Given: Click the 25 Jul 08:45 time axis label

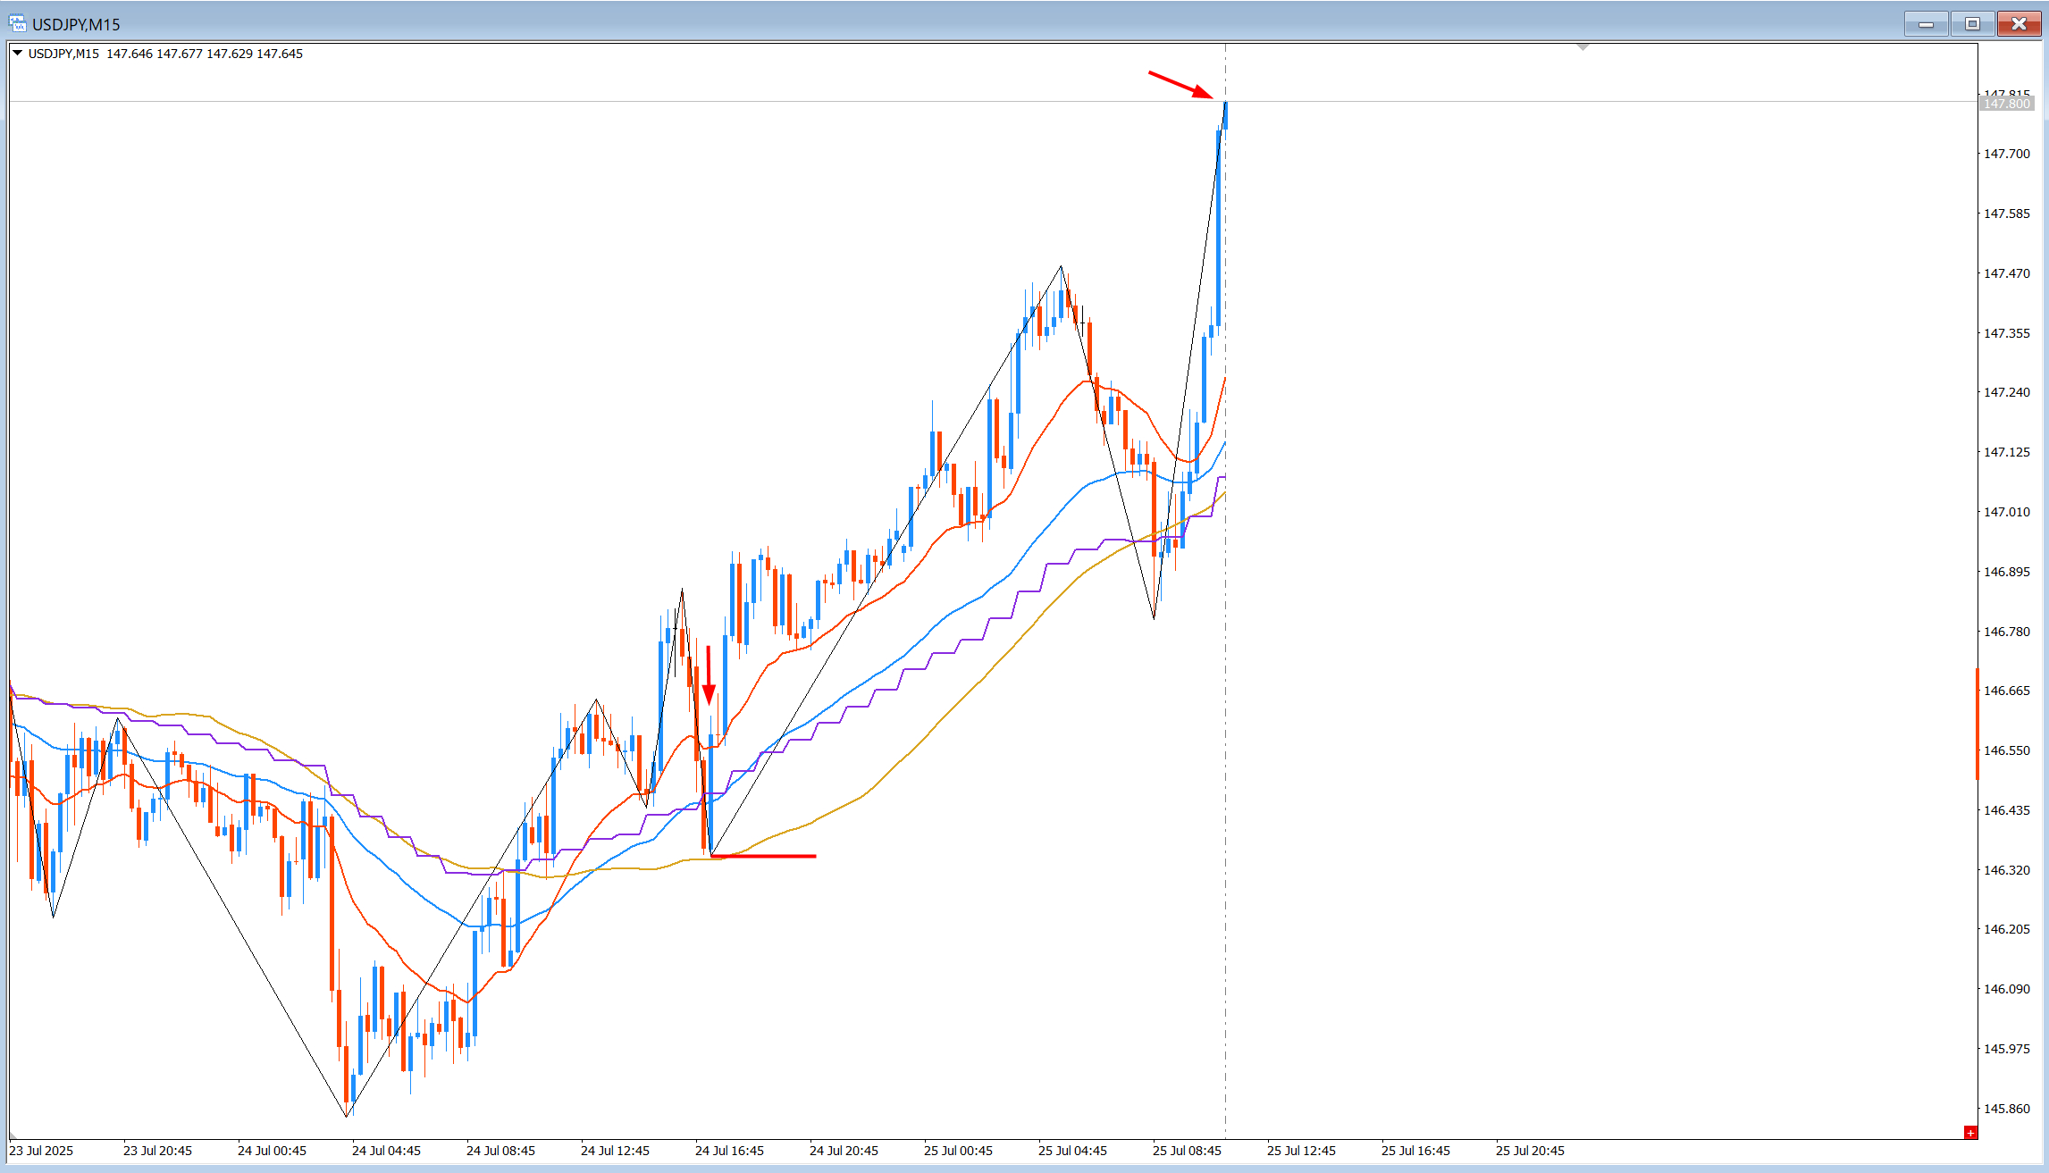Looking at the screenshot, I should click(x=1187, y=1151).
